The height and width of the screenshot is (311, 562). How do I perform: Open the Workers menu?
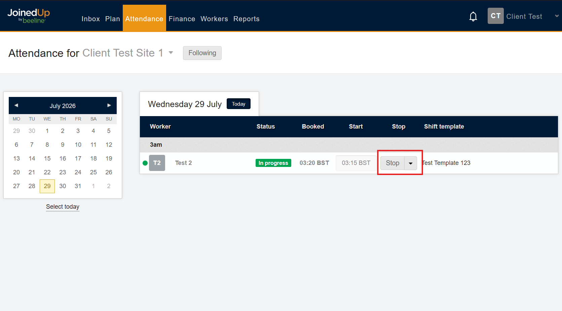[214, 19]
